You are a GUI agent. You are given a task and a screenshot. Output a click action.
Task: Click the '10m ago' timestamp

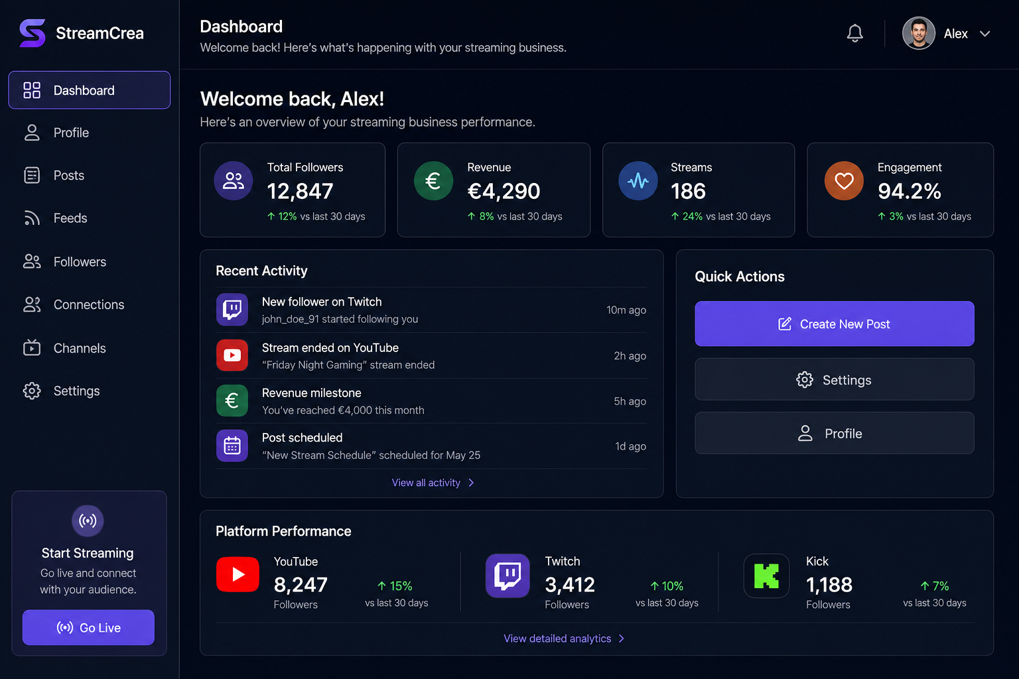626,310
